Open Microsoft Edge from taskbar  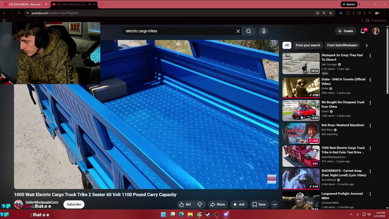click(181, 214)
